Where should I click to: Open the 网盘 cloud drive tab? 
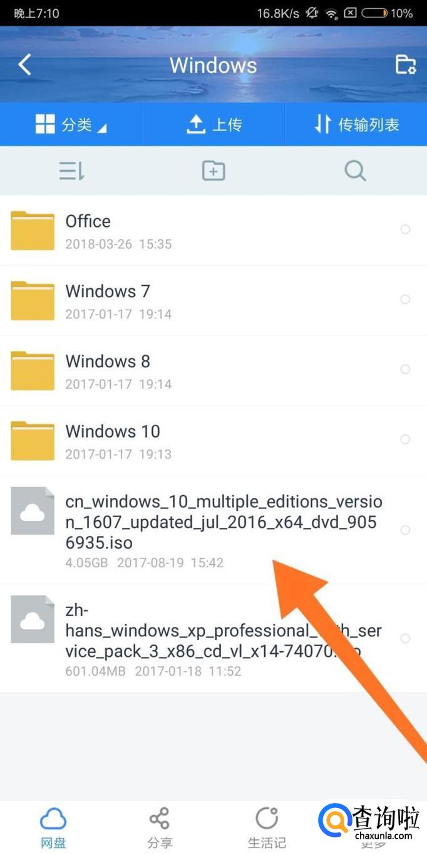tap(53, 827)
